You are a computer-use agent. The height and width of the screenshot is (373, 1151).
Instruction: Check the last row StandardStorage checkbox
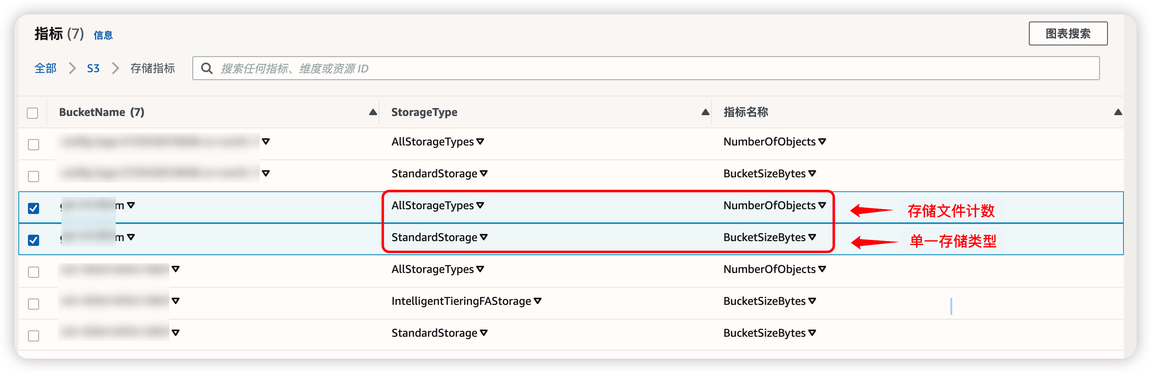tap(34, 336)
